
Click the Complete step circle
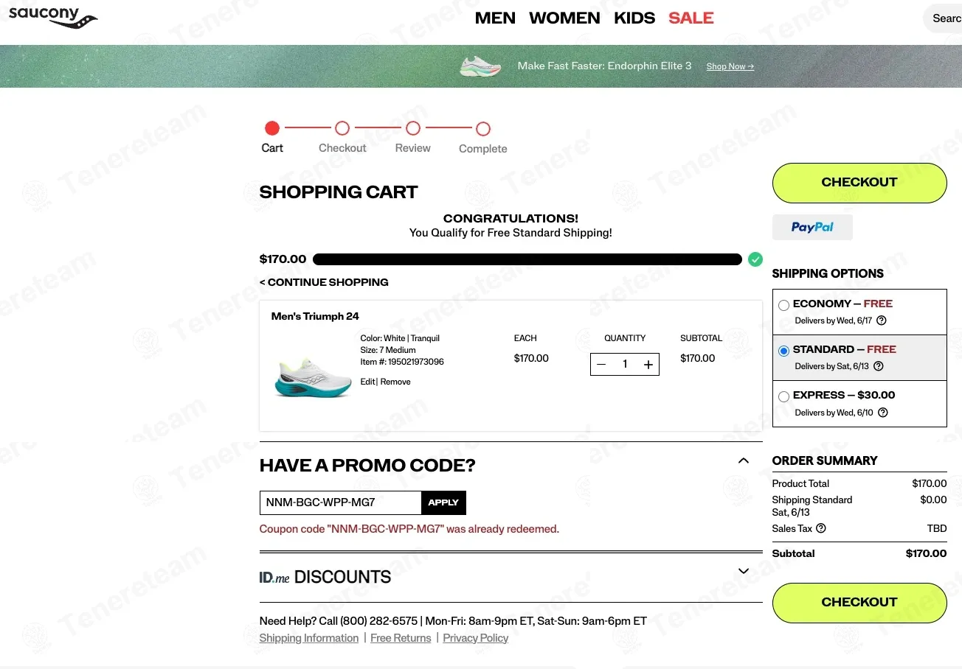coord(483,129)
